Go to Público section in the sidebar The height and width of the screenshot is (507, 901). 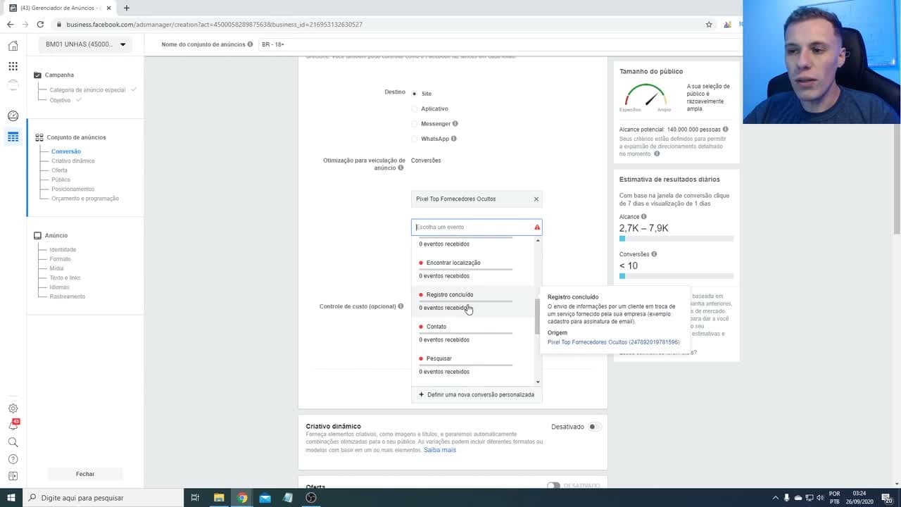61,180
